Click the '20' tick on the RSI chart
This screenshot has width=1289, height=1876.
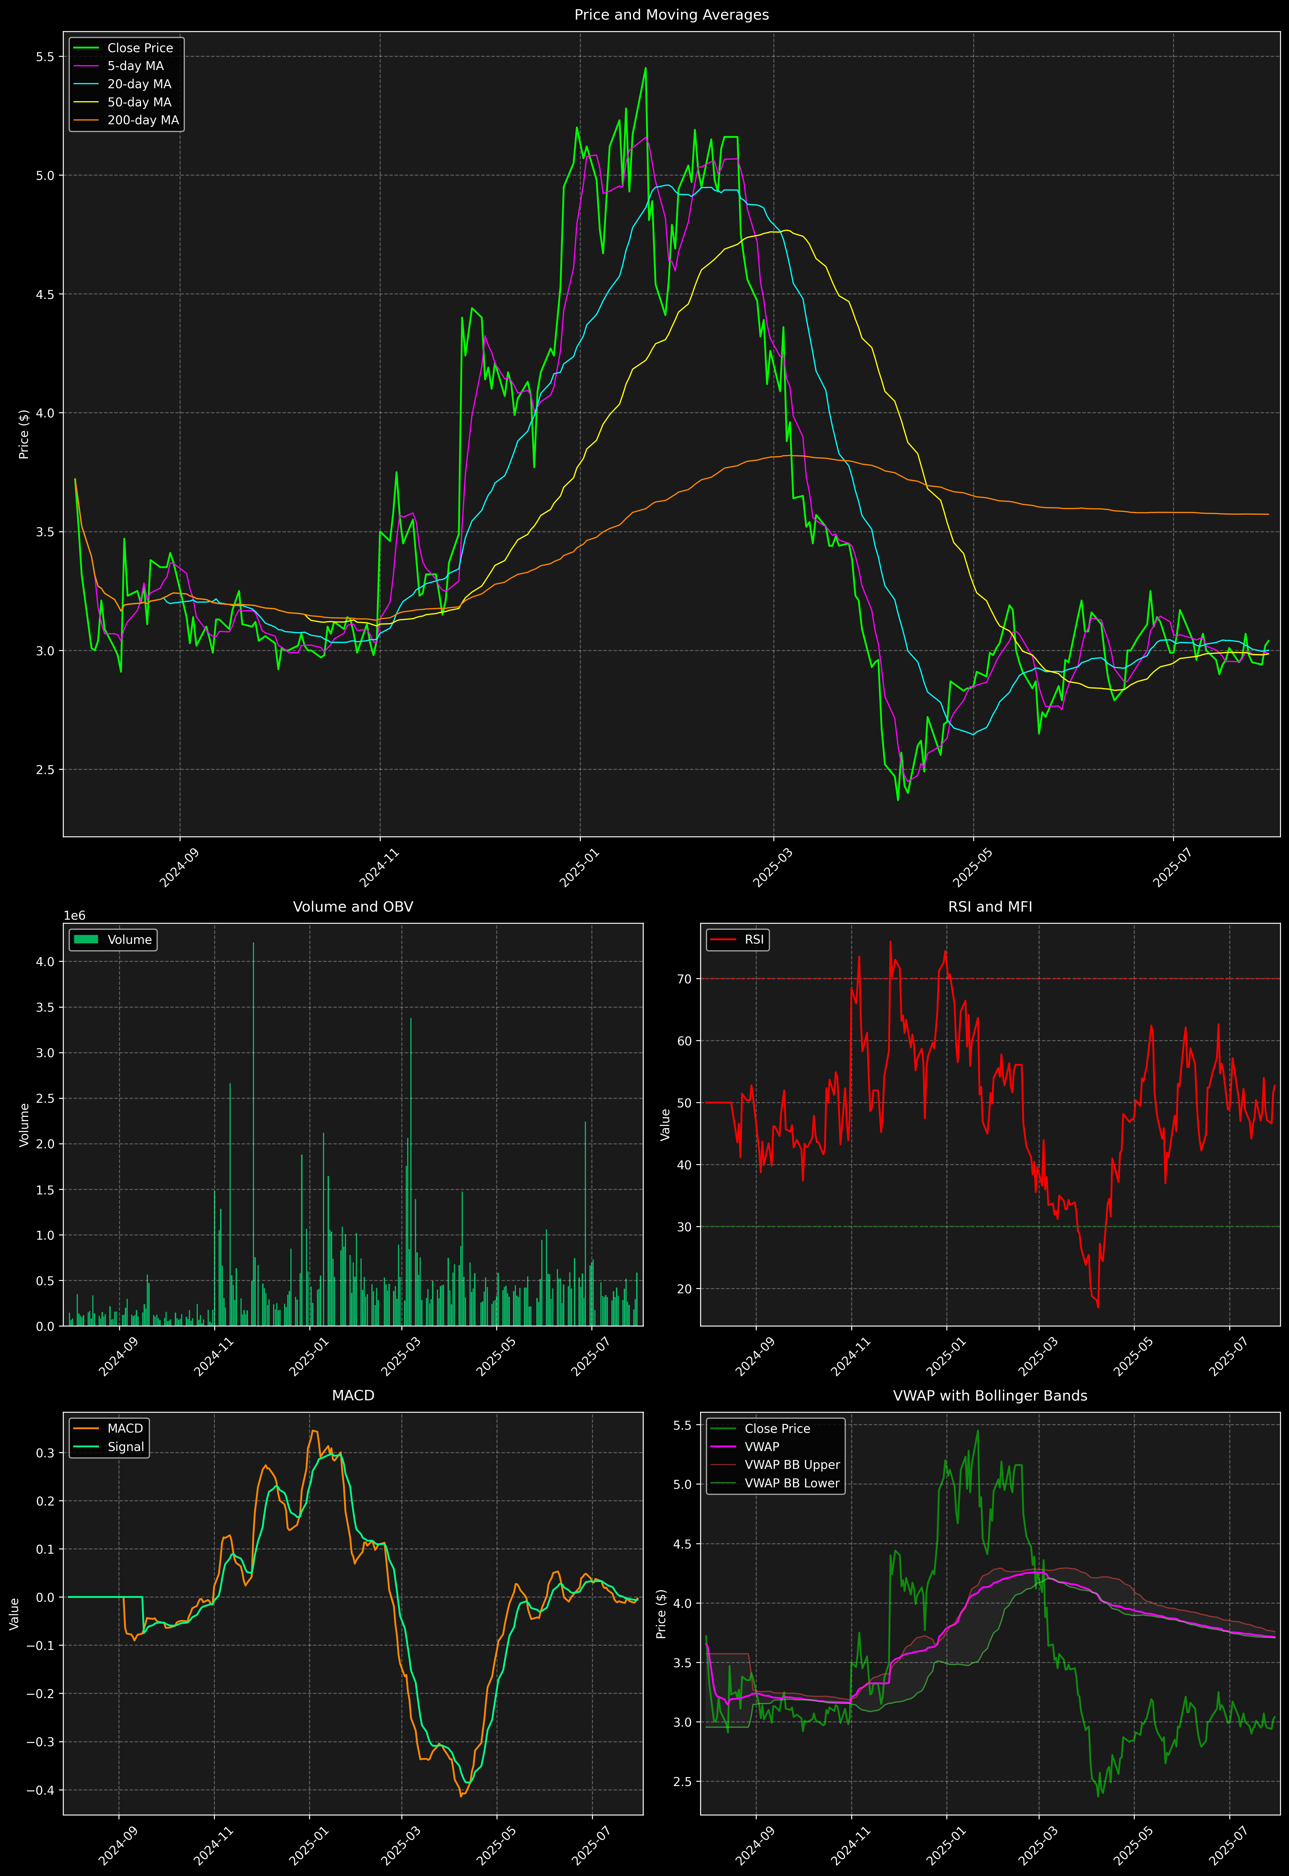click(685, 1289)
